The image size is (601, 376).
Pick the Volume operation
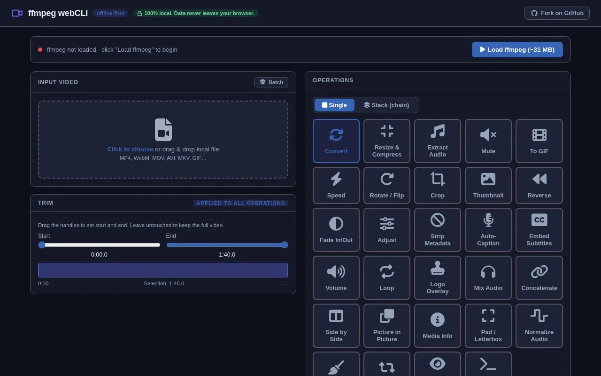336,278
